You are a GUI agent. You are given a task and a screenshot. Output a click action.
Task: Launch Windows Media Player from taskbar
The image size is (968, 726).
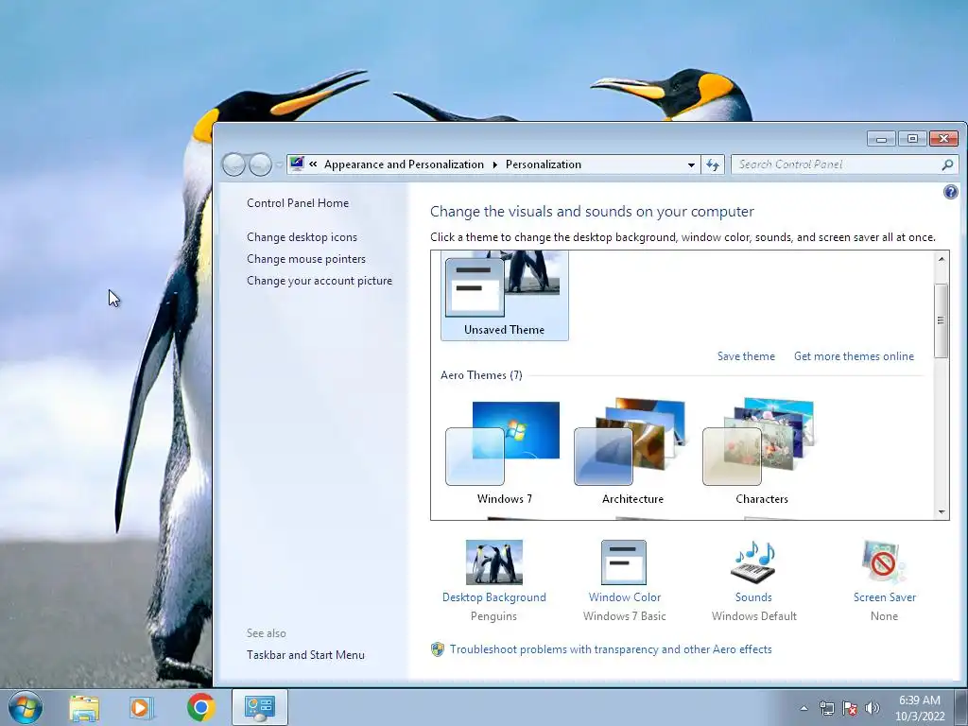click(x=142, y=707)
